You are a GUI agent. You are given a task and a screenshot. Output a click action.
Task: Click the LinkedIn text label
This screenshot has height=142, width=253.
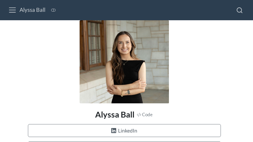pos(128,131)
